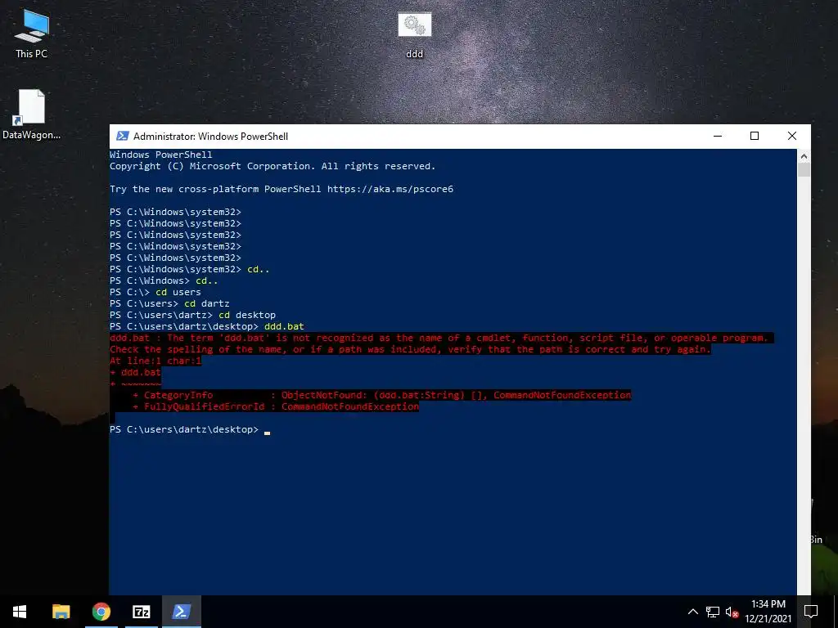
Task: Open Google Chrome from the taskbar
Action: (101, 612)
